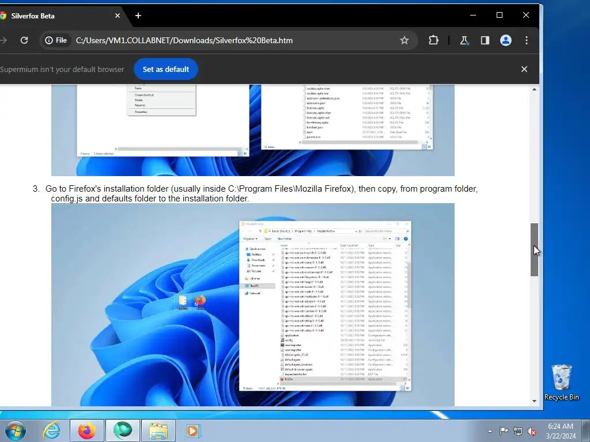Open the profile avatar menu
This screenshot has width=590, height=442.
click(505, 40)
